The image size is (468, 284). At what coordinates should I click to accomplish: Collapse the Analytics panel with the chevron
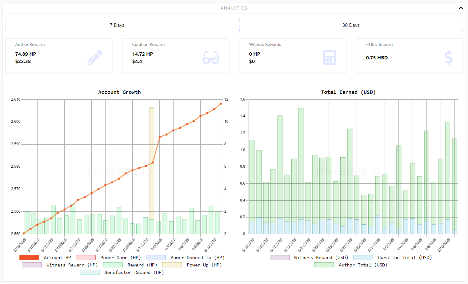click(461, 8)
